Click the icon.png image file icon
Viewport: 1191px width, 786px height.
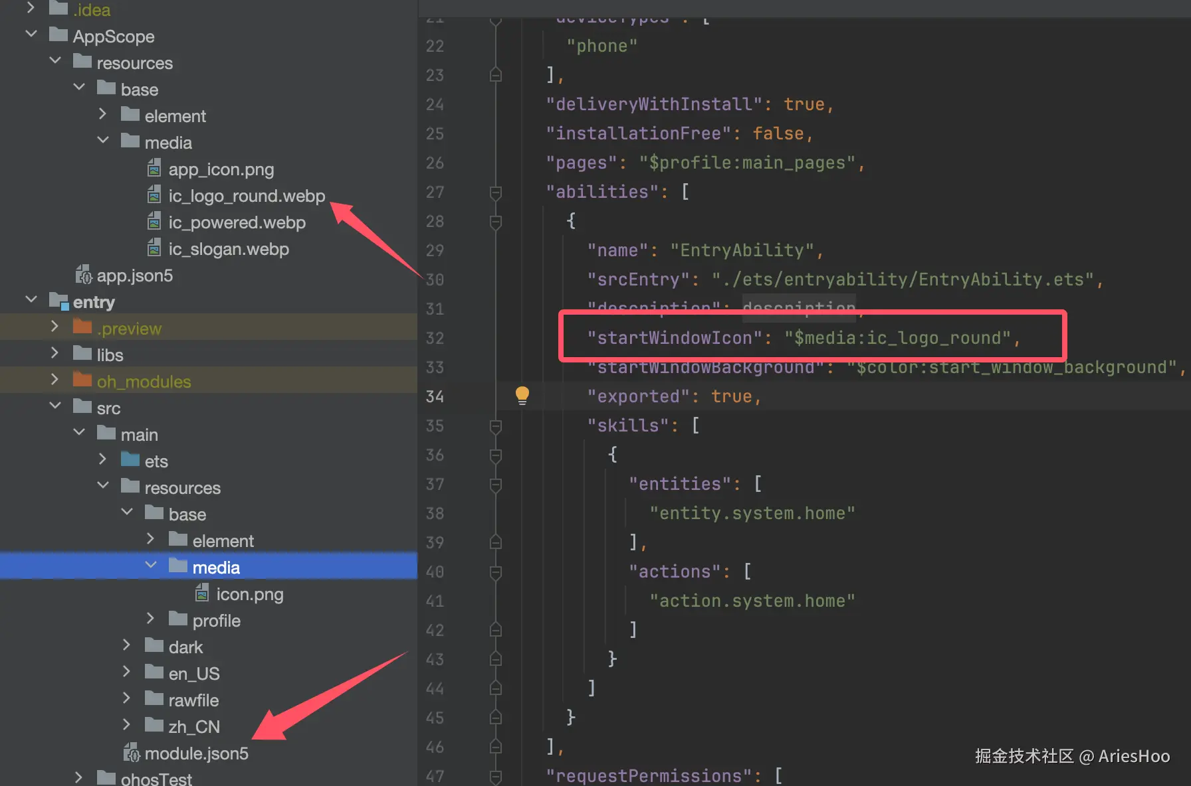202,593
